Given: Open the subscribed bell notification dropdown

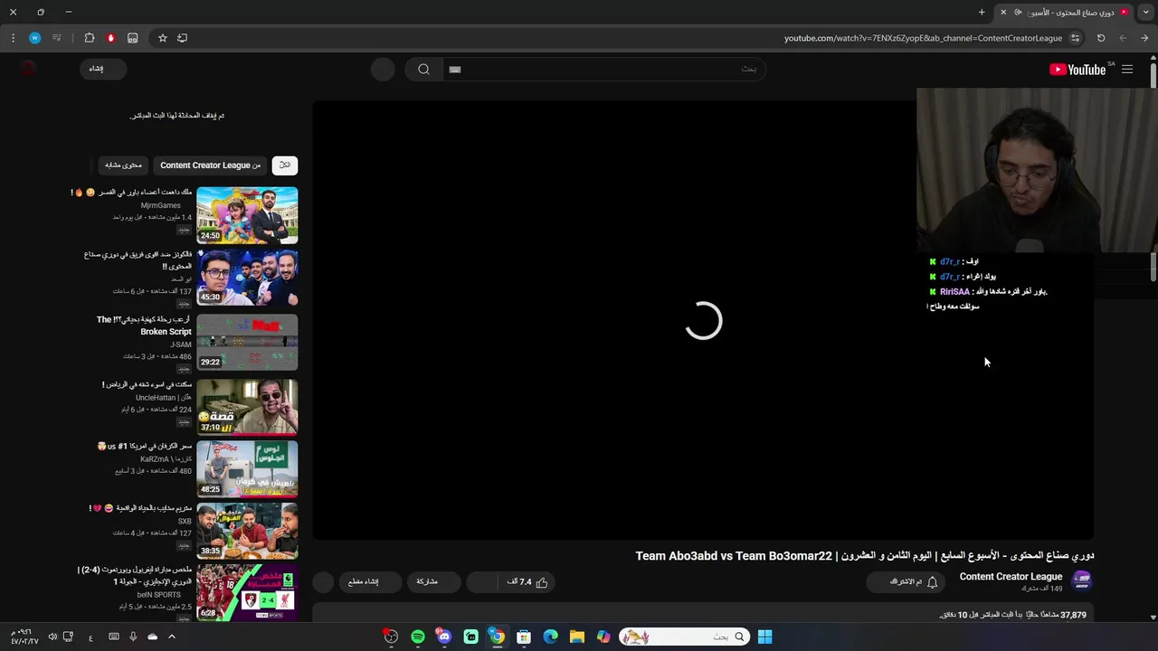Looking at the screenshot, I should pyautogui.click(x=906, y=582).
